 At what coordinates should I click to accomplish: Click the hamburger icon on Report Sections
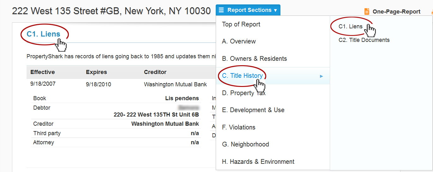pyautogui.click(x=221, y=10)
